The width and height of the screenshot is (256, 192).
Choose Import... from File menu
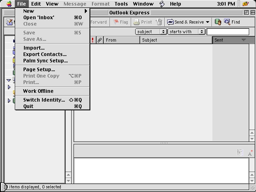click(52, 48)
